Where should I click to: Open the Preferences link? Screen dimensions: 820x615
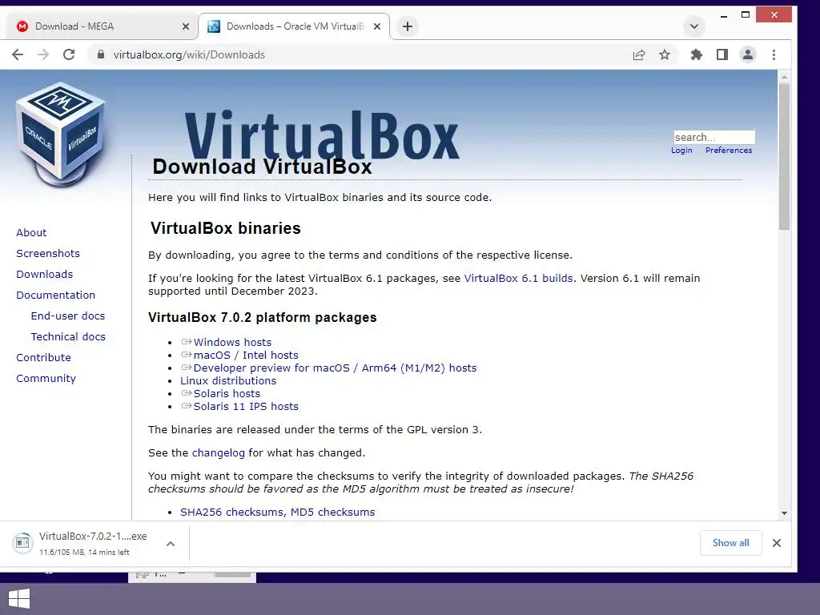pos(729,150)
